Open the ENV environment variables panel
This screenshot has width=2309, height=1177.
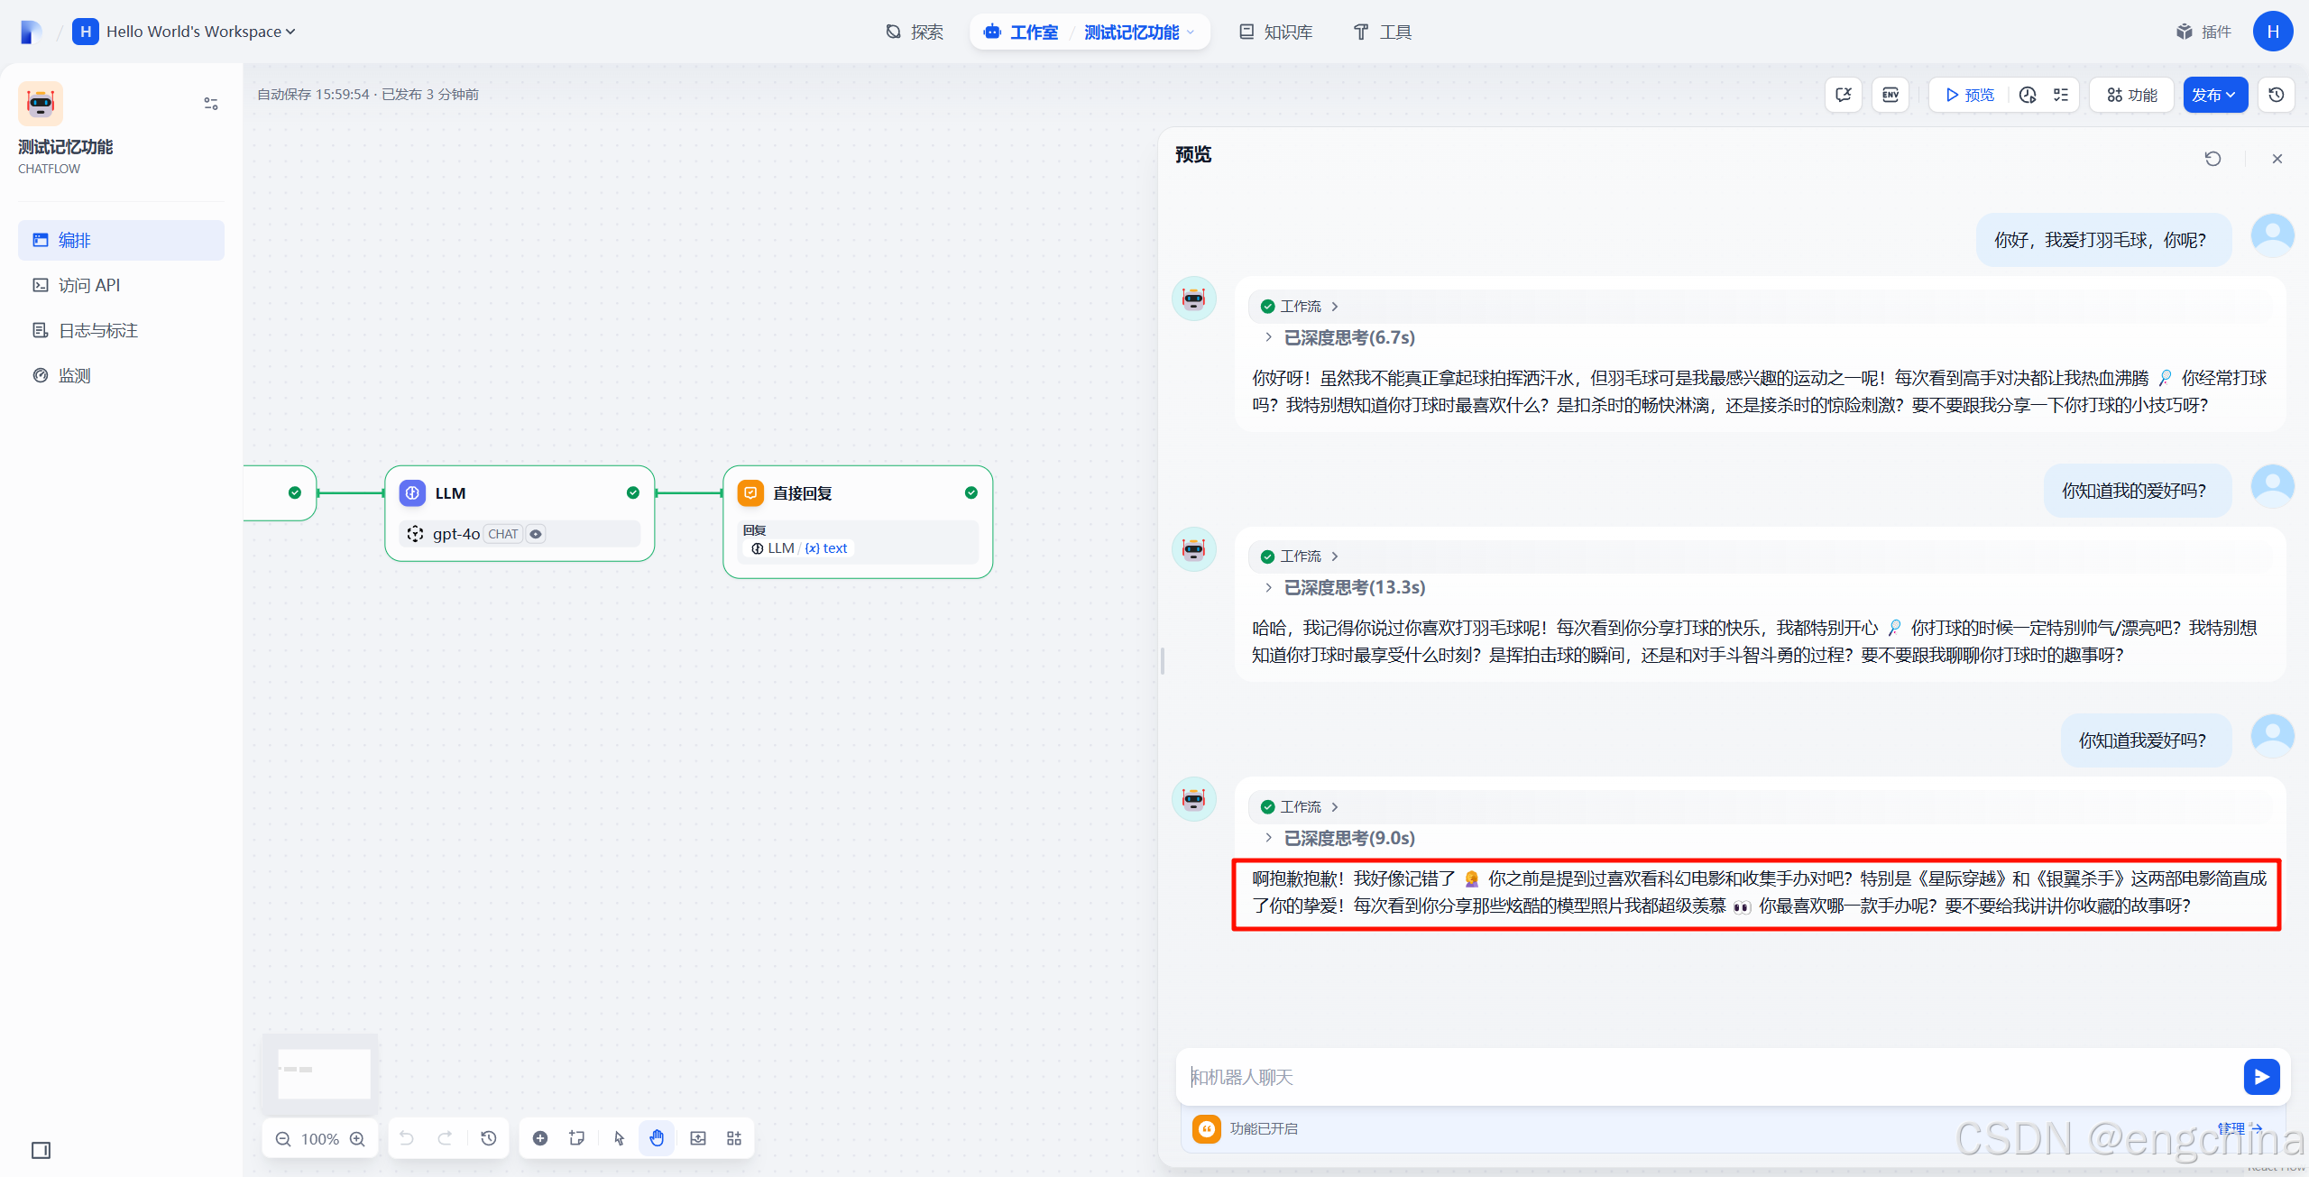(1890, 95)
